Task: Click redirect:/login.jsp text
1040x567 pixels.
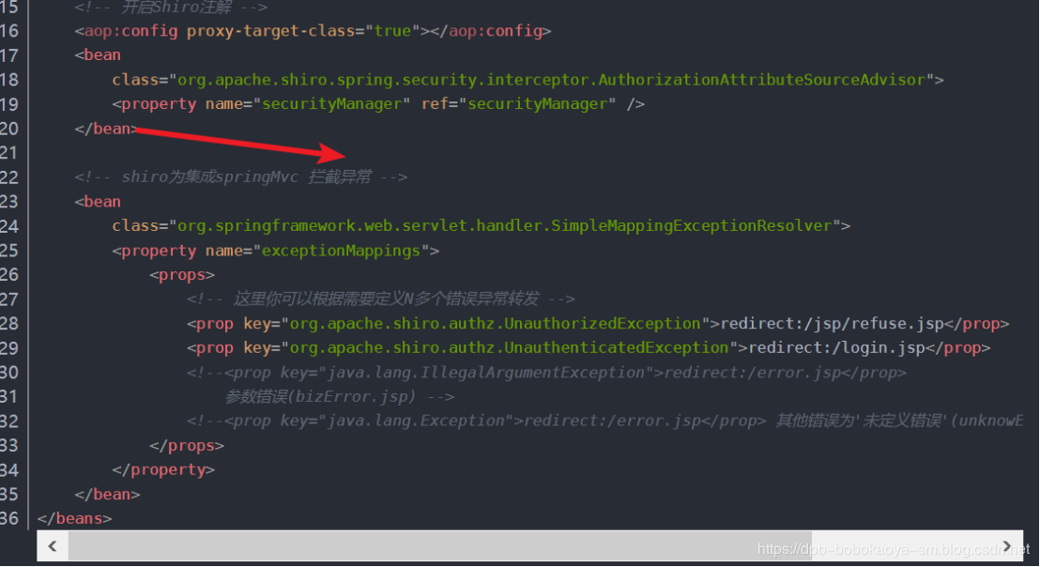Action: click(837, 348)
